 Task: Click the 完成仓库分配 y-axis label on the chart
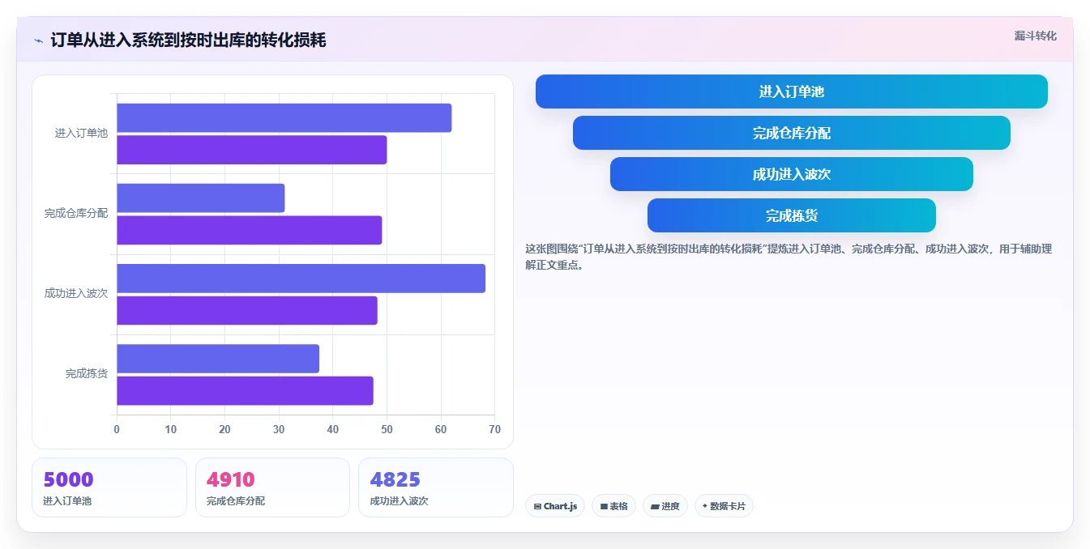pos(76,214)
